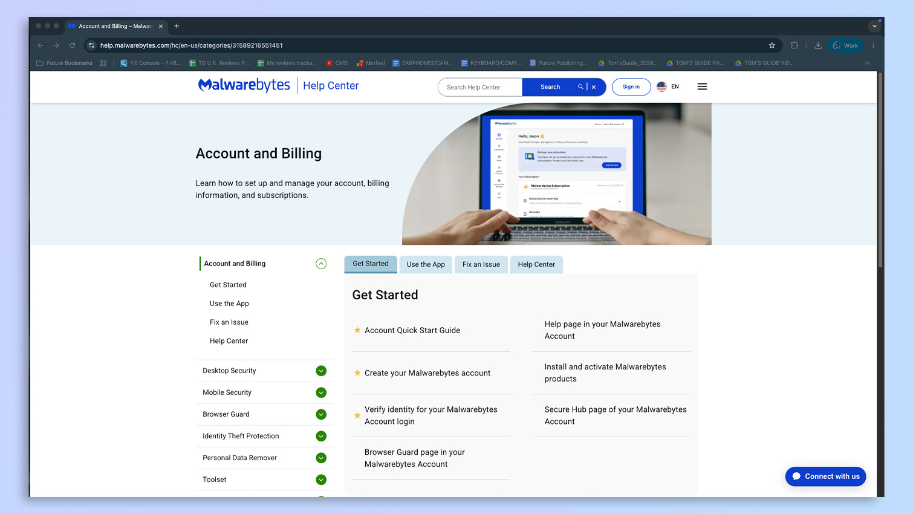913x514 pixels.
Task: Open Future Publishing bookmark
Action: pyautogui.click(x=558, y=63)
